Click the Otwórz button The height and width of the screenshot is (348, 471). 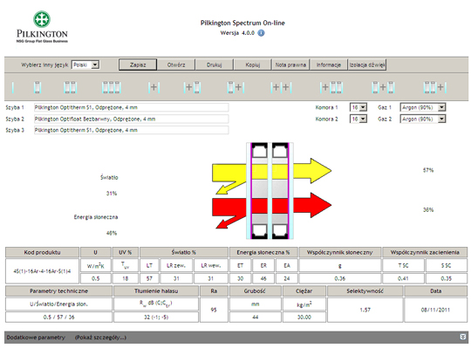(x=176, y=65)
